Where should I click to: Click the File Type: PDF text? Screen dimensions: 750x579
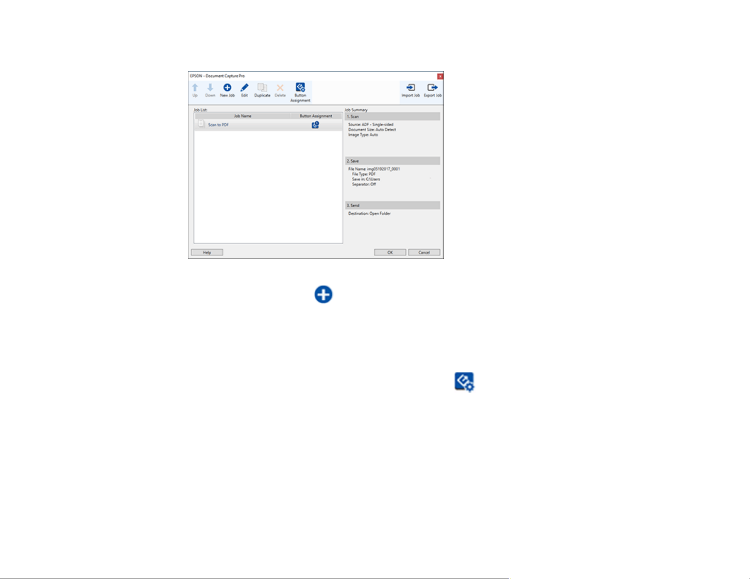pyautogui.click(x=364, y=174)
